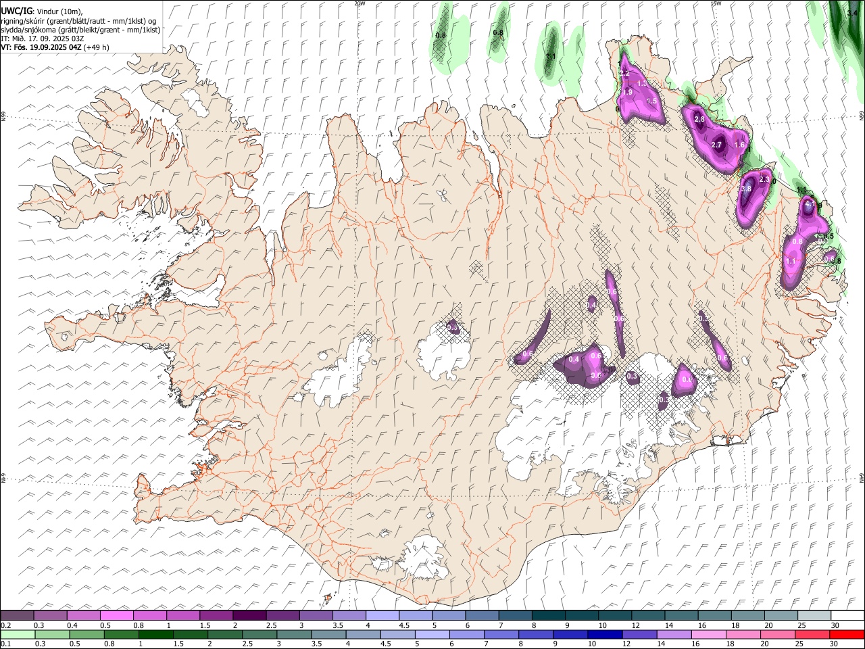Click the '15W' longitude label at the top
This screenshot has width=865, height=649.
[716, 3]
